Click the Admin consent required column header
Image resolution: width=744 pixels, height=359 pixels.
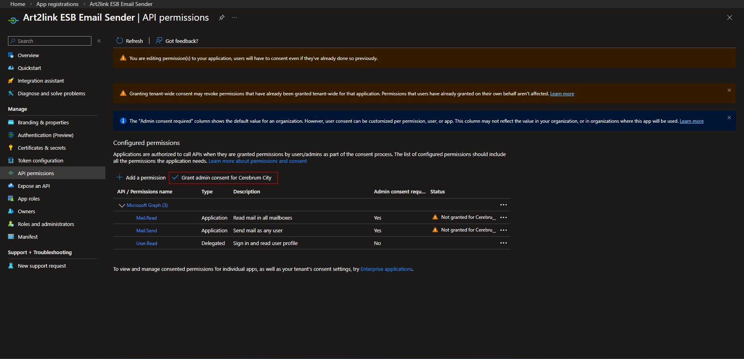coord(399,191)
